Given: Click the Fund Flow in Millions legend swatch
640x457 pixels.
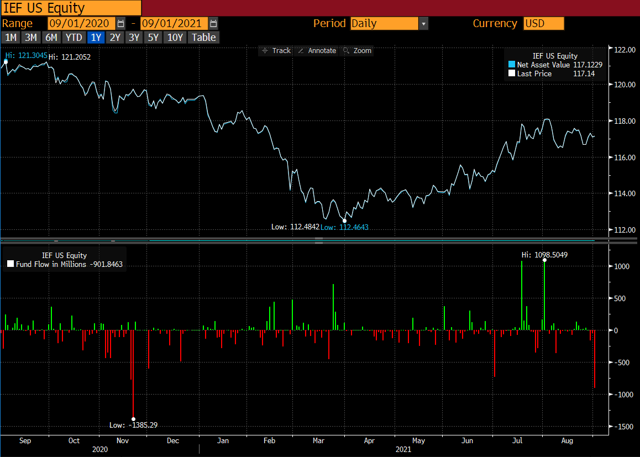Looking at the screenshot, I should (x=11, y=264).
